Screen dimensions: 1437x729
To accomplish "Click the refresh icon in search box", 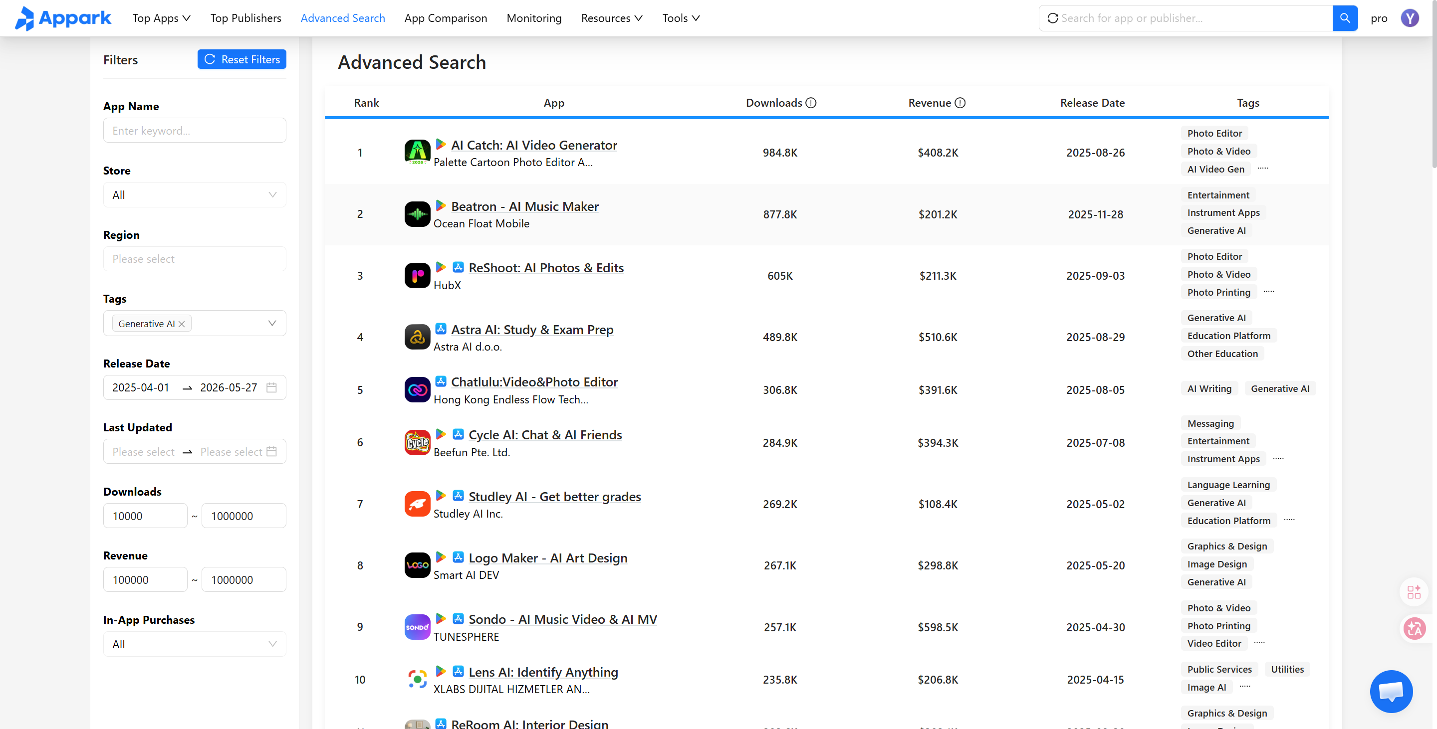I will pyautogui.click(x=1052, y=18).
